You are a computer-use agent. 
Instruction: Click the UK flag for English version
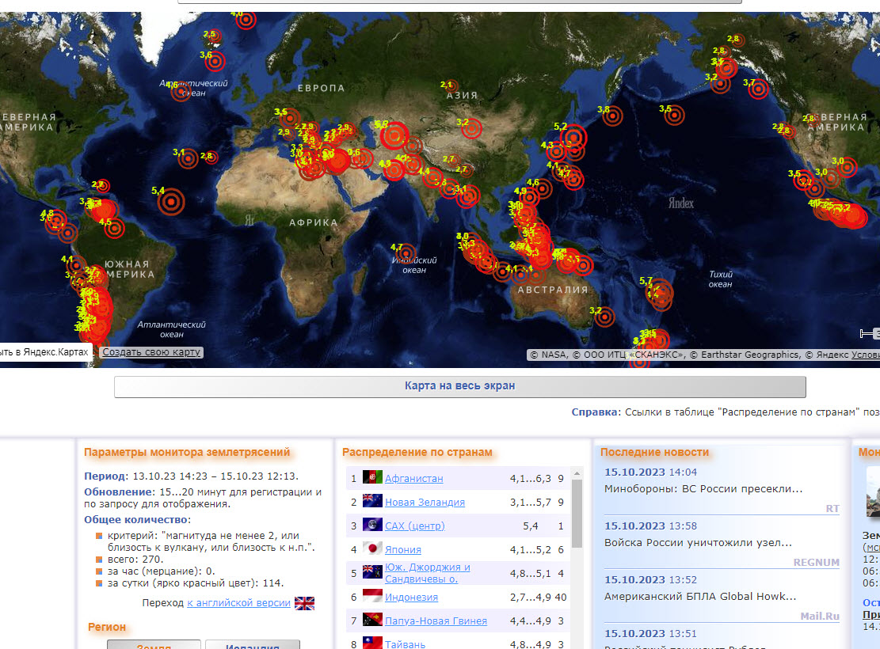click(x=304, y=603)
